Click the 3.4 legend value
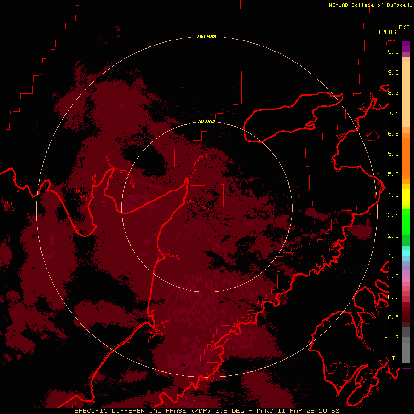 point(393,215)
